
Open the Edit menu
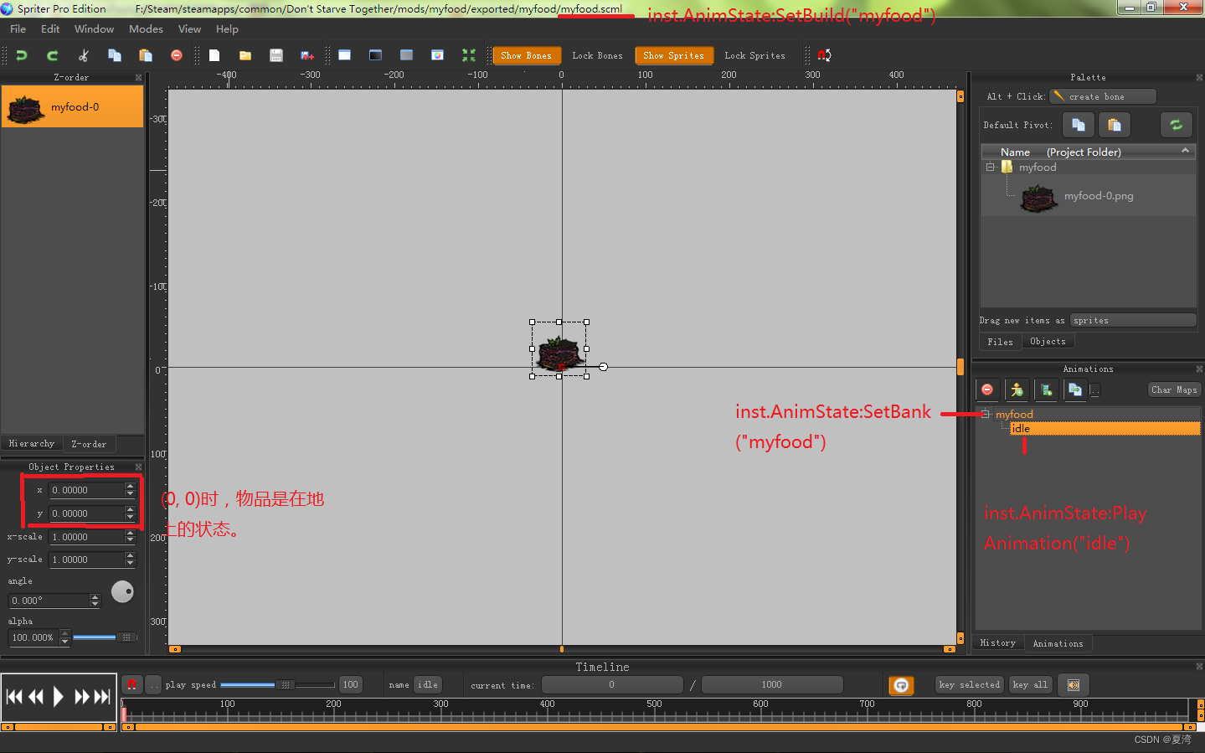coord(50,28)
